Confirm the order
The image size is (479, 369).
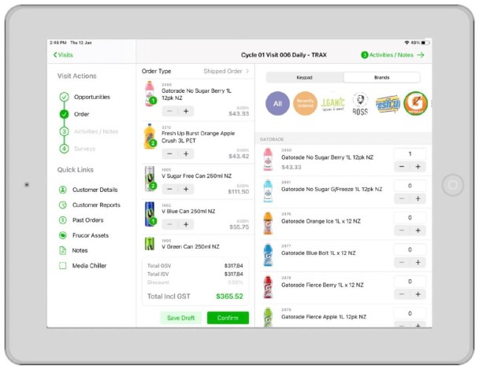228,318
